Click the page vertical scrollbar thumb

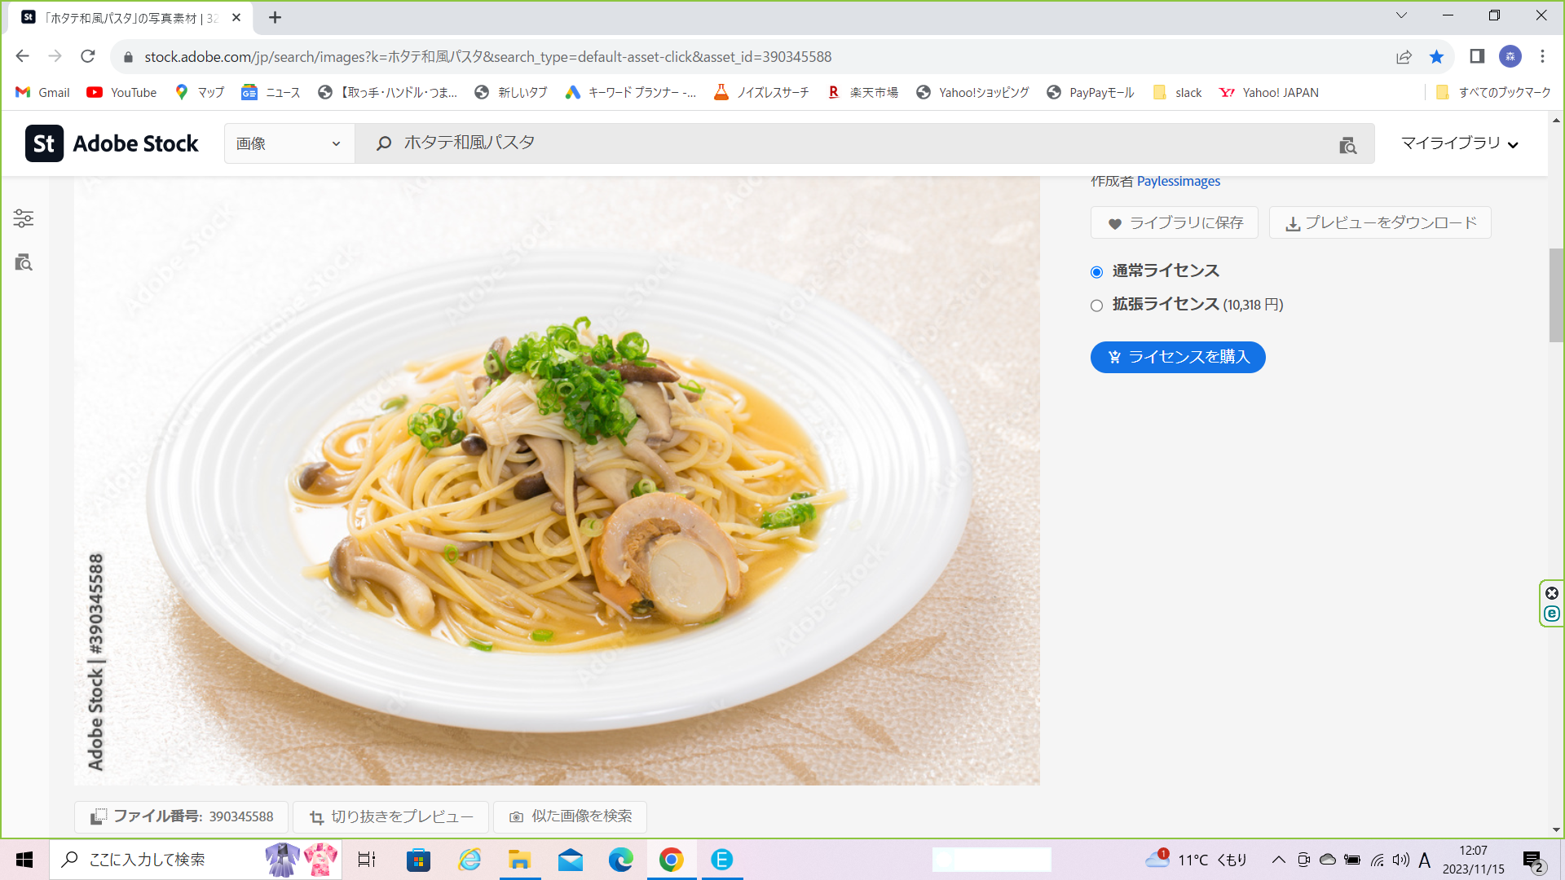pyautogui.click(x=1557, y=295)
